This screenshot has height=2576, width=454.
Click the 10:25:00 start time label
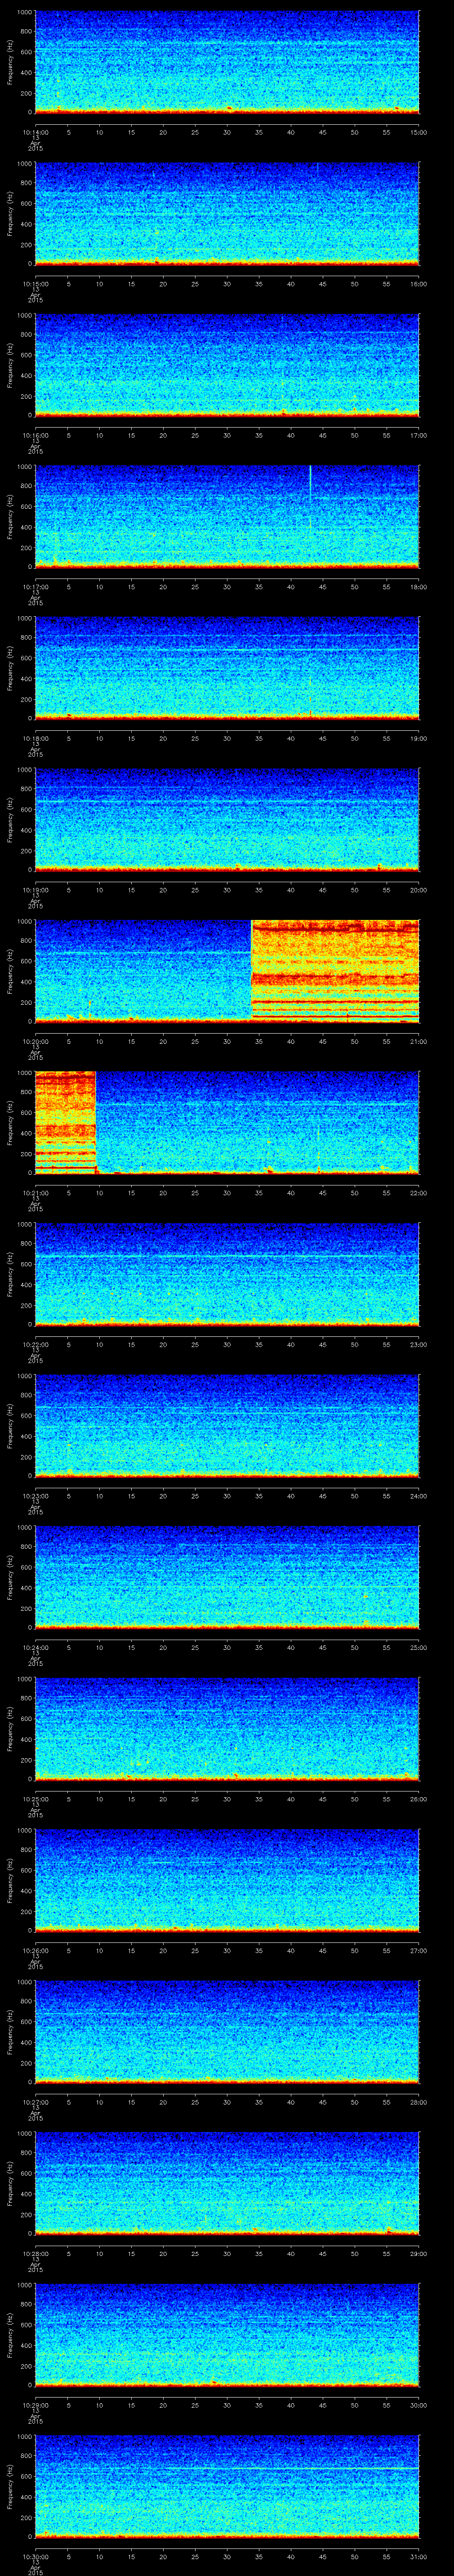pyautogui.click(x=35, y=1798)
